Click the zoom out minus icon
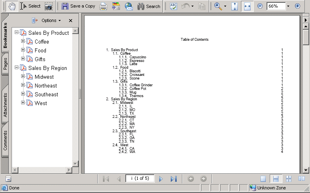This screenshot has width=310, height=193. point(260,6)
